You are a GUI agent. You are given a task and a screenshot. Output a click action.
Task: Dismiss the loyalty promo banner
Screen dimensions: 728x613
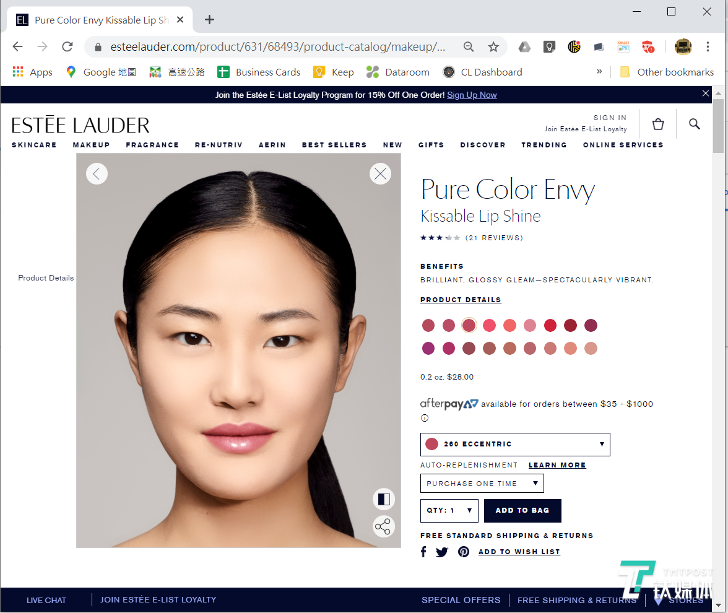click(x=706, y=93)
